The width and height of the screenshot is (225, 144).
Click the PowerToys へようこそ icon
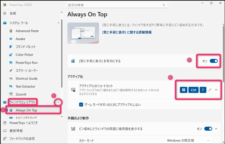coord(5,123)
